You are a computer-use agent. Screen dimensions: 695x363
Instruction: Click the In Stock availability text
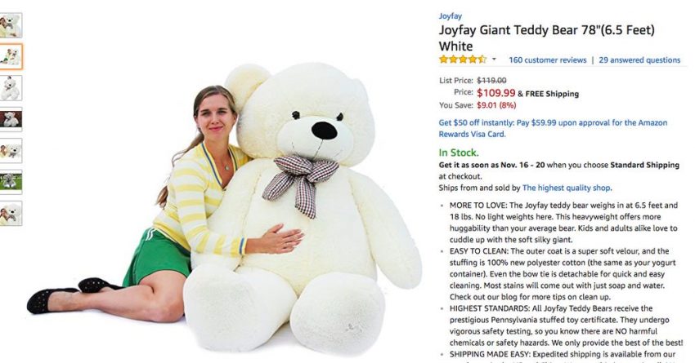coord(459,153)
